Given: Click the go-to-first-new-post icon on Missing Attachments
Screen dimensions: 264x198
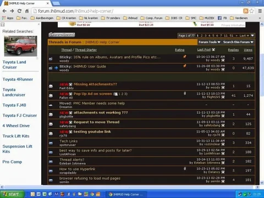Looking at the screenshot, I should coord(70,85).
